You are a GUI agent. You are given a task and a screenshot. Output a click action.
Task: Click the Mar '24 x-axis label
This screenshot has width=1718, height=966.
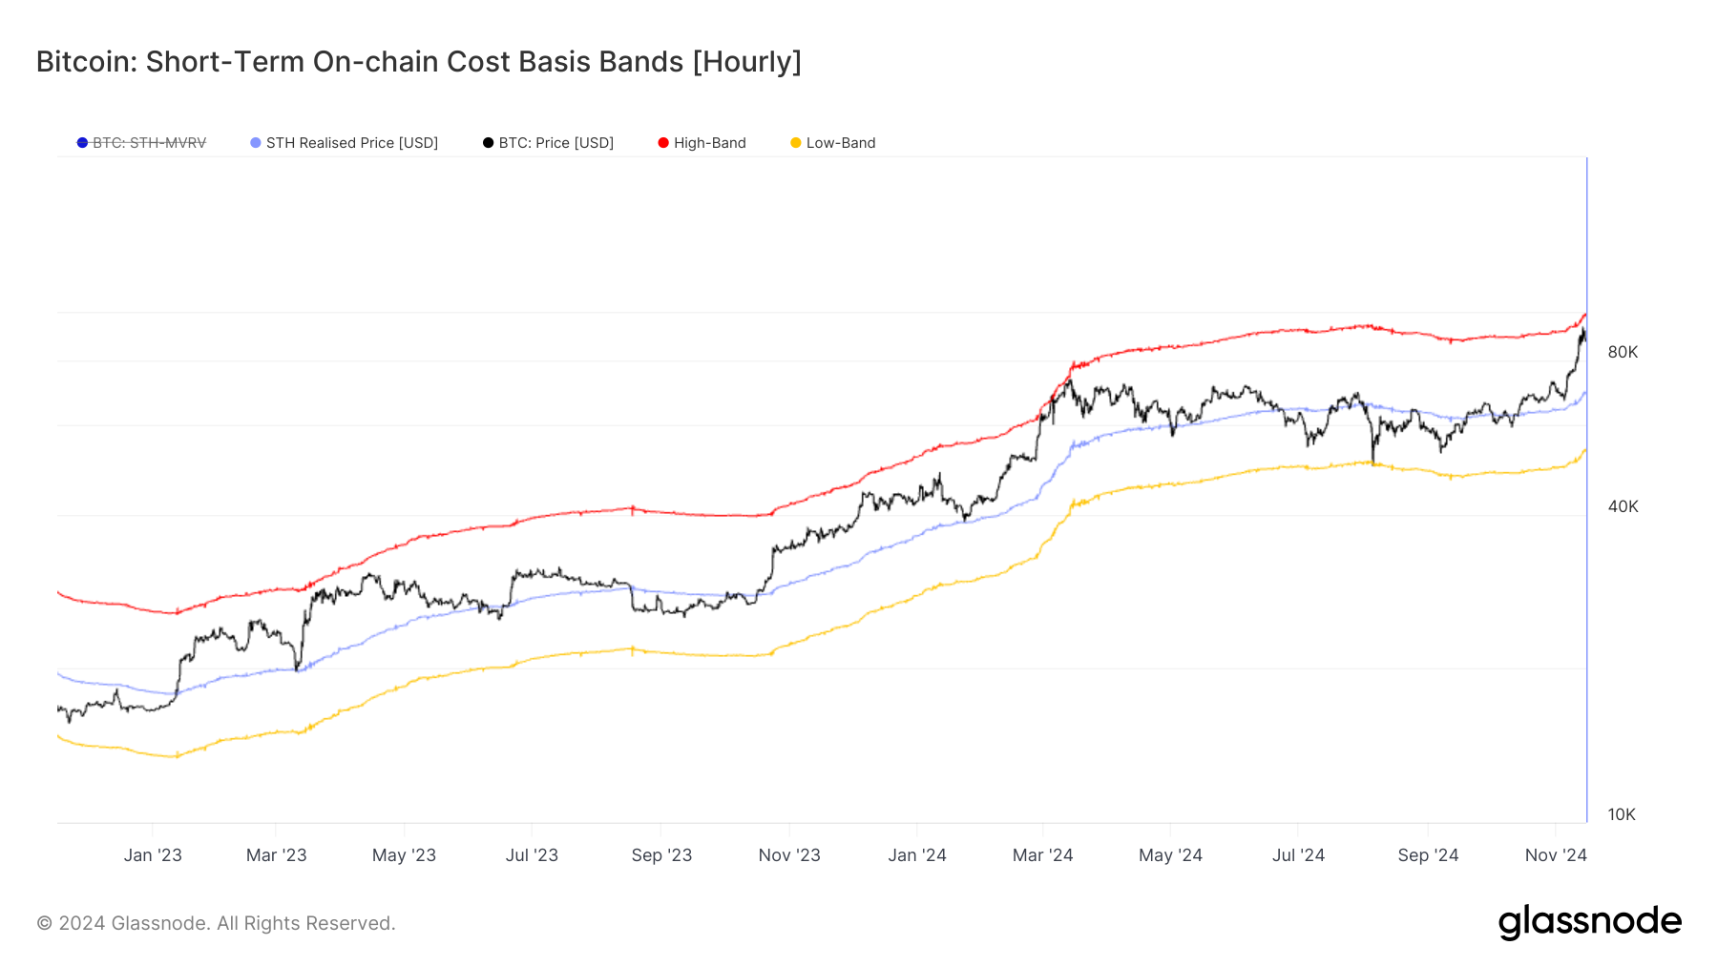1042,855
